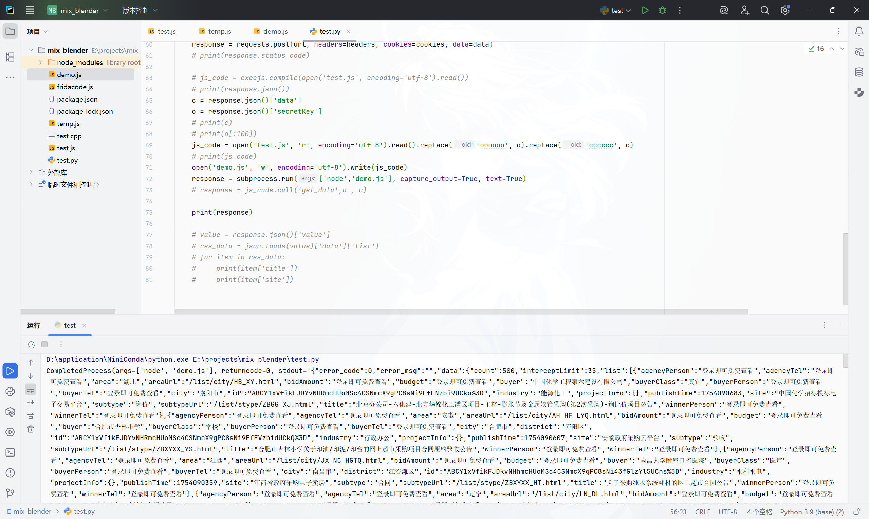The height and width of the screenshot is (519, 869).
Task: Click the Python 3.9 (base) interpreter selector
Action: coord(811,512)
